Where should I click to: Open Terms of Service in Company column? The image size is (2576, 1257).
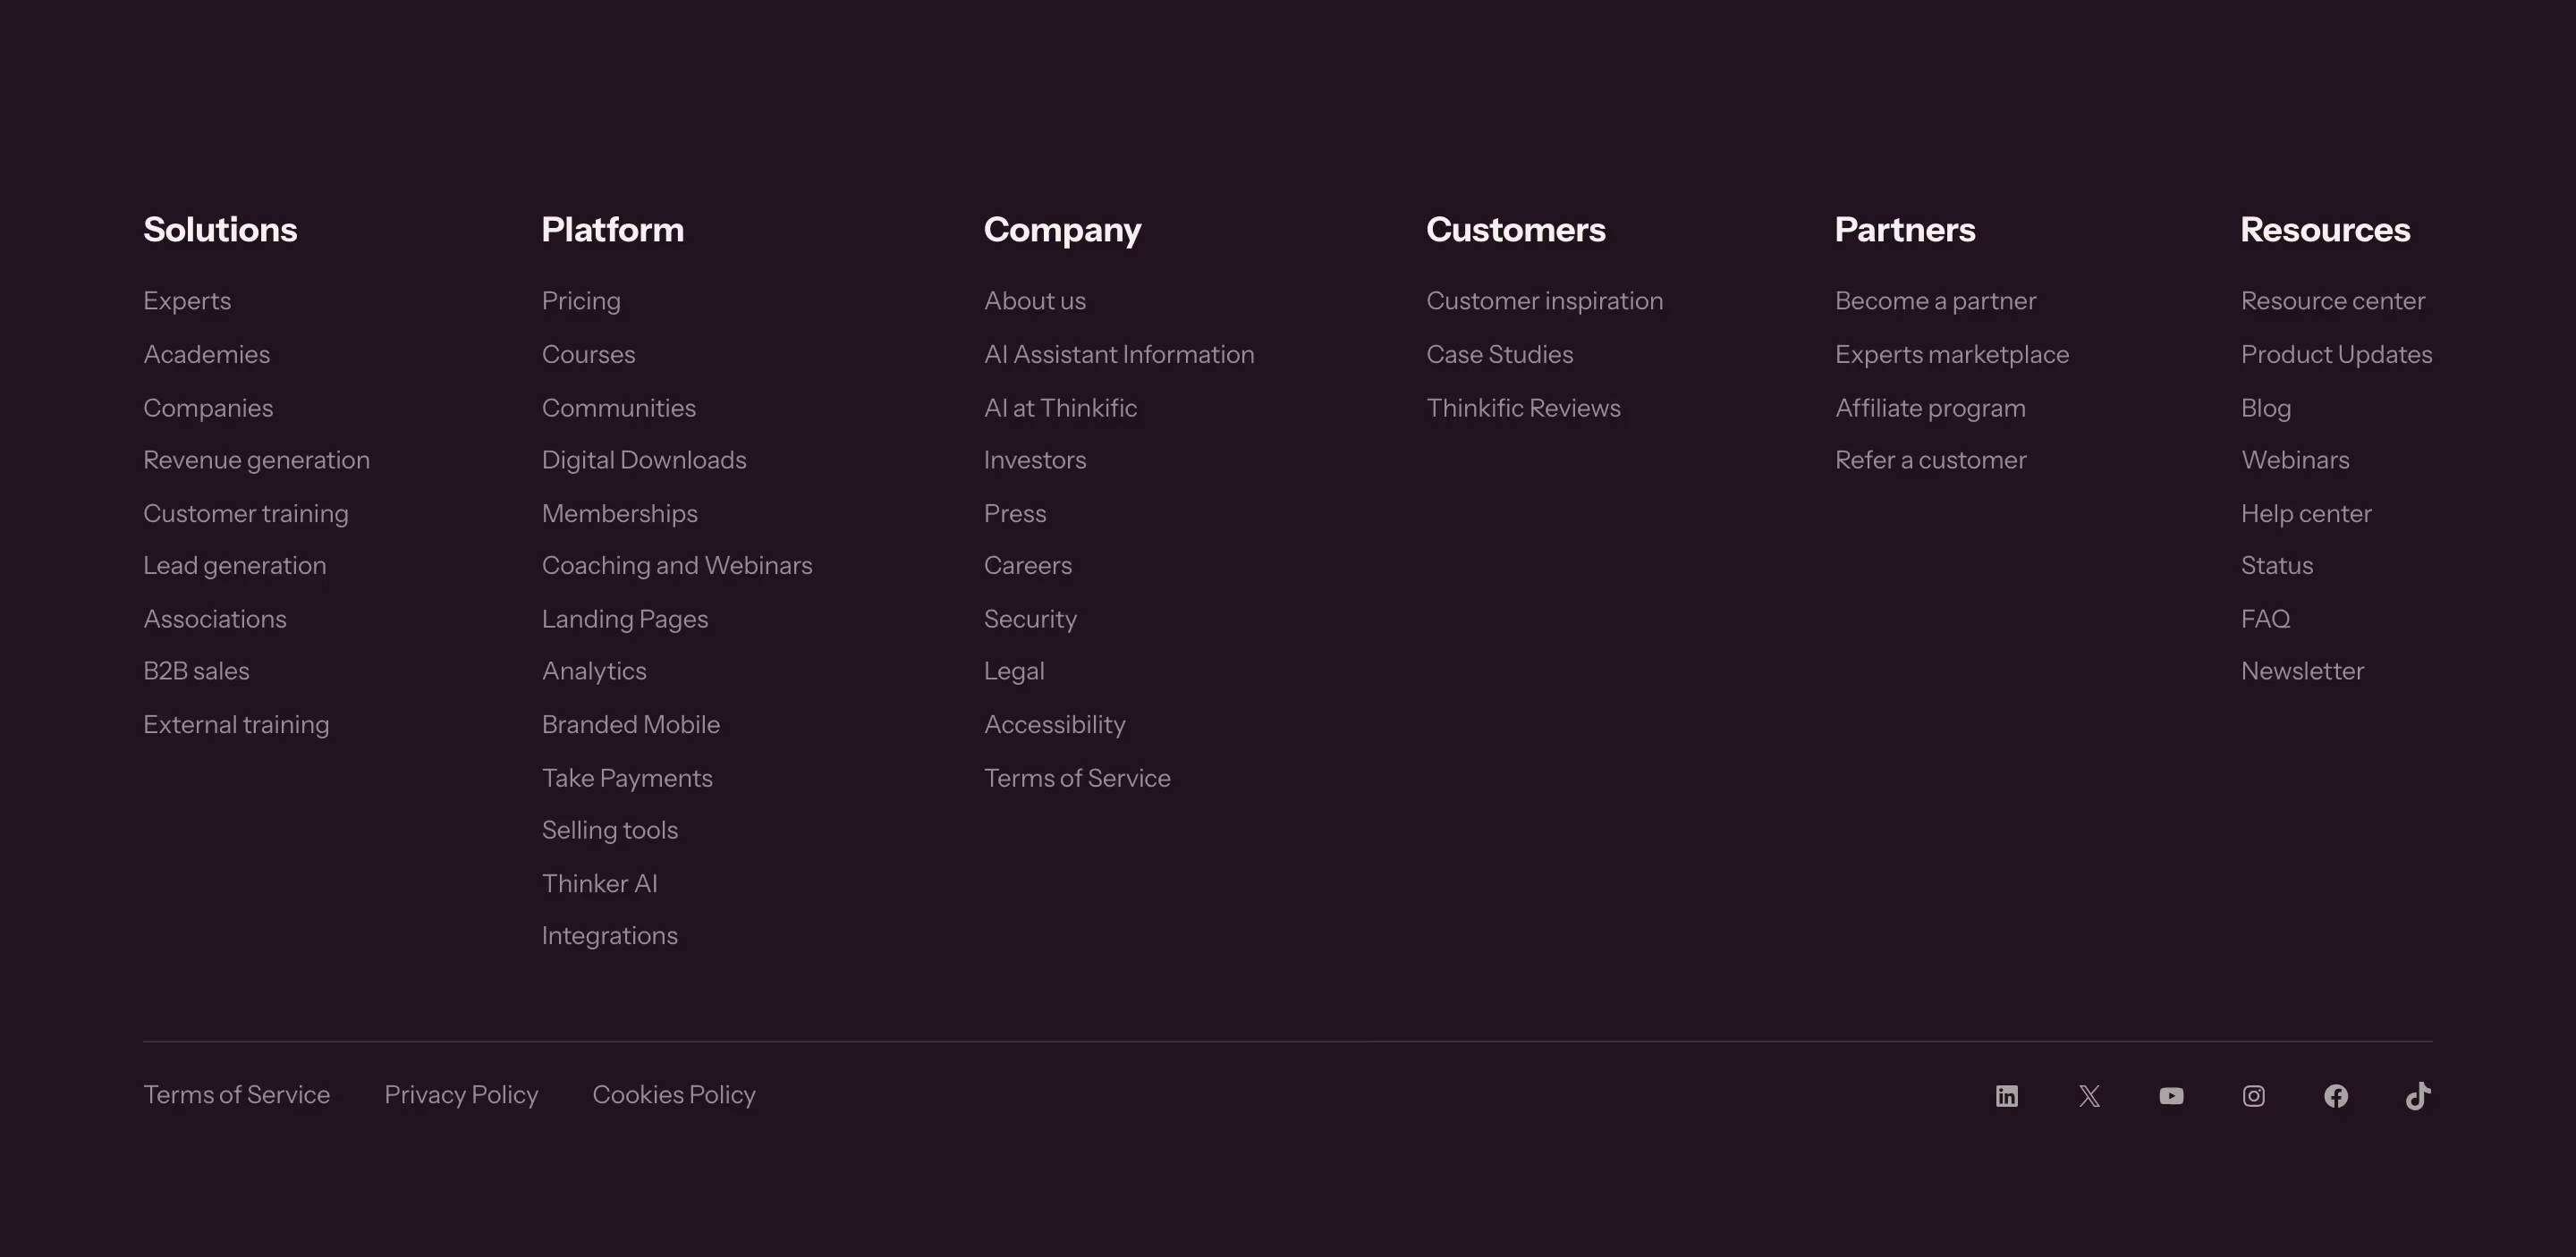pyautogui.click(x=1077, y=779)
